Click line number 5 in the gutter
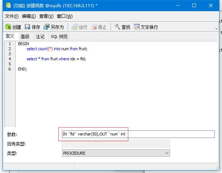 tap(10, 64)
